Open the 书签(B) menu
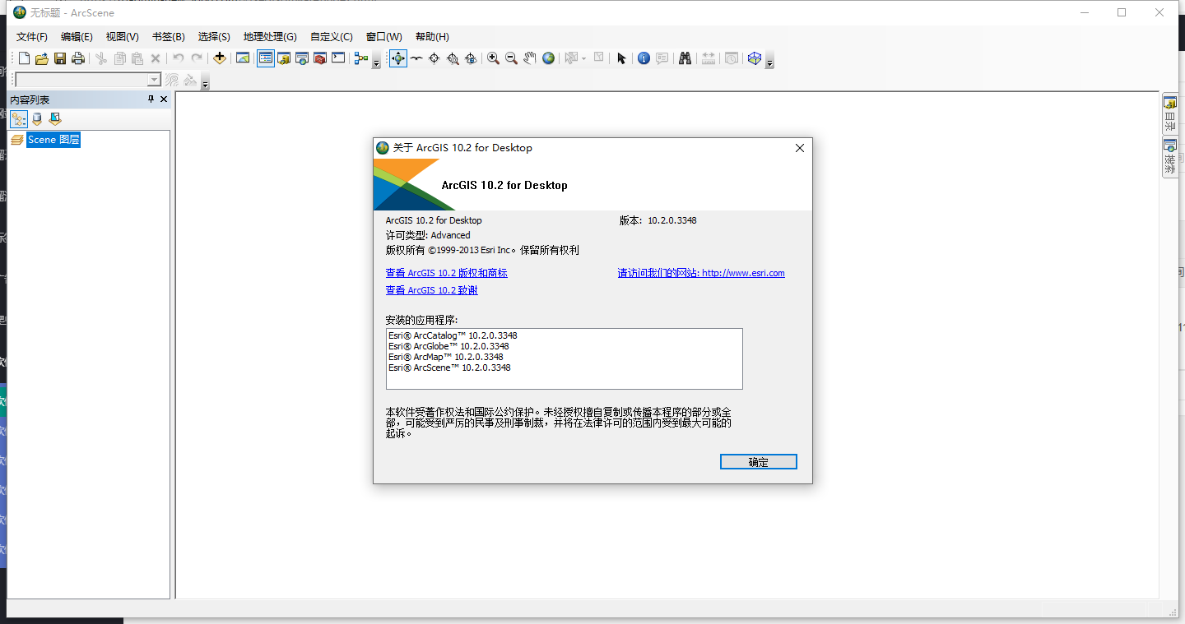The width and height of the screenshot is (1185, 624). tap(169, 37)
